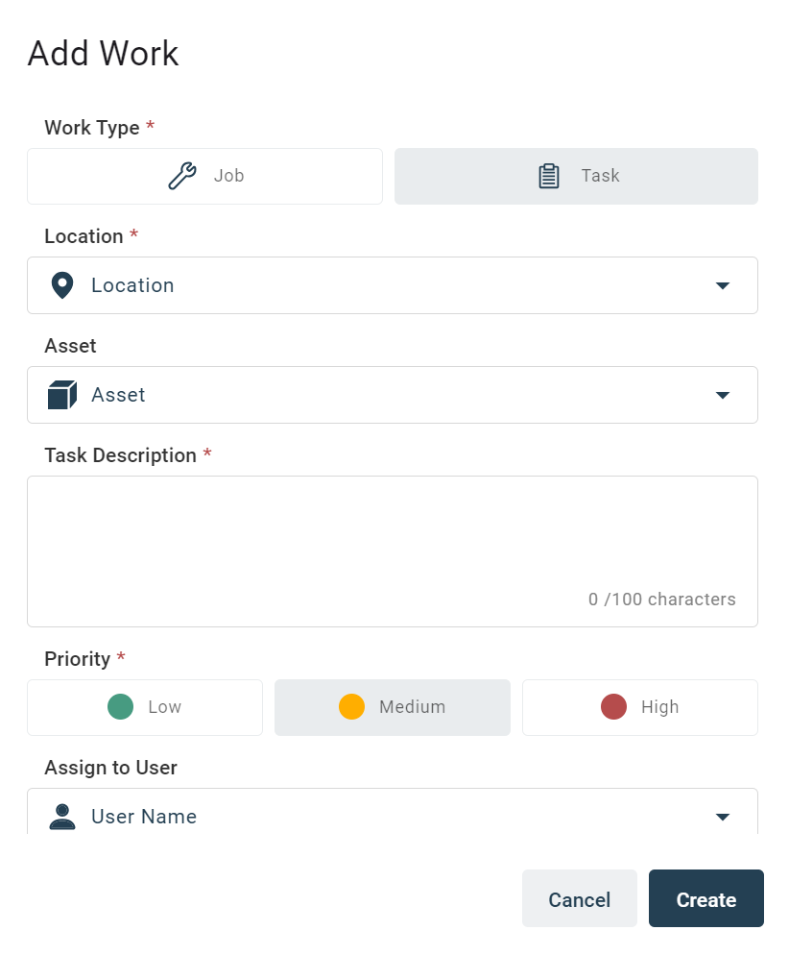This screenshot has height=955, width=789.
Task: Cancel the Add Work form
Action: pyautogui.click(x=579, y=898)
